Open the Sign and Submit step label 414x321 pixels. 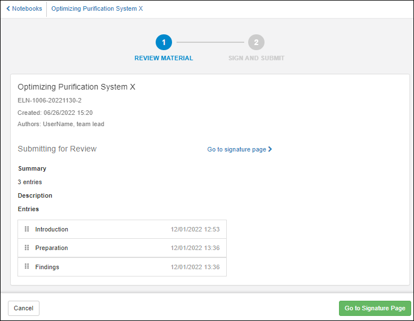(x=256, y=58)
